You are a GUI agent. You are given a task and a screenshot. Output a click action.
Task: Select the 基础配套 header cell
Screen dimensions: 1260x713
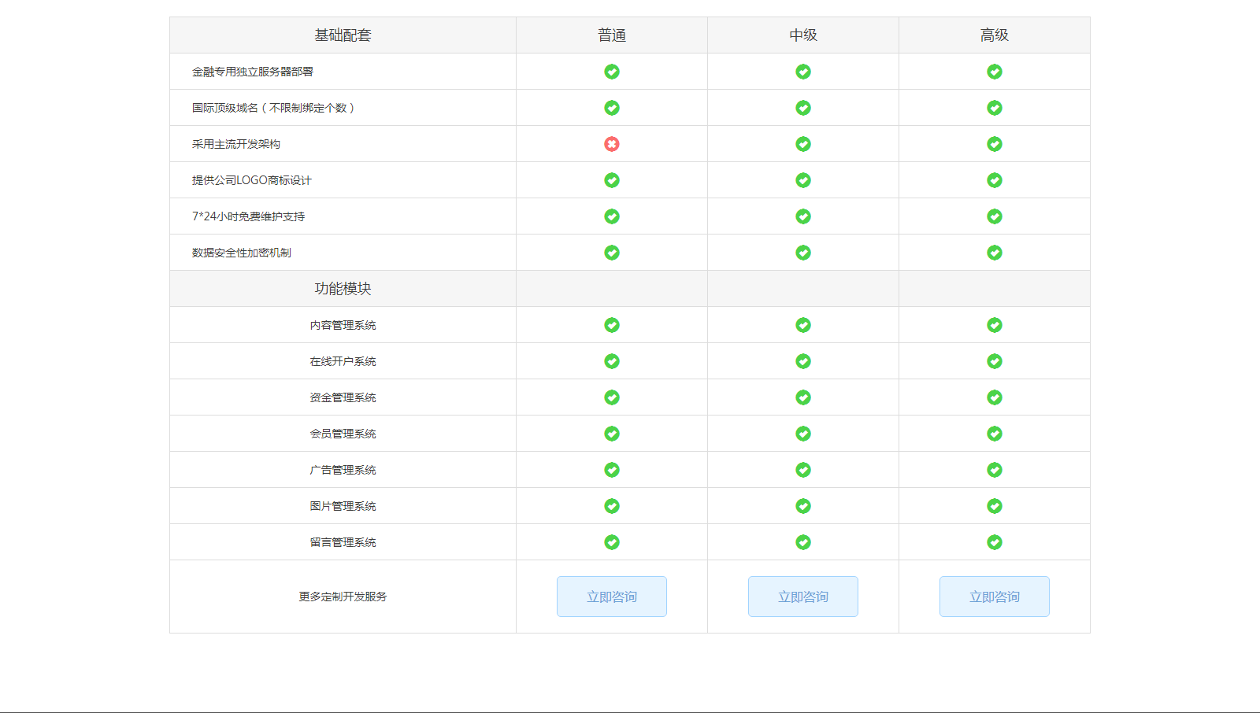343,35
